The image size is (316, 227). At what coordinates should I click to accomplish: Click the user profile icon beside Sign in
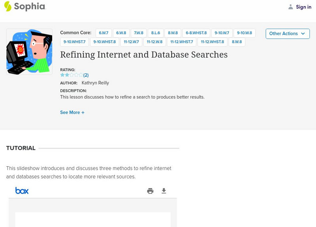pyautogui.click(x=291, y=7)
